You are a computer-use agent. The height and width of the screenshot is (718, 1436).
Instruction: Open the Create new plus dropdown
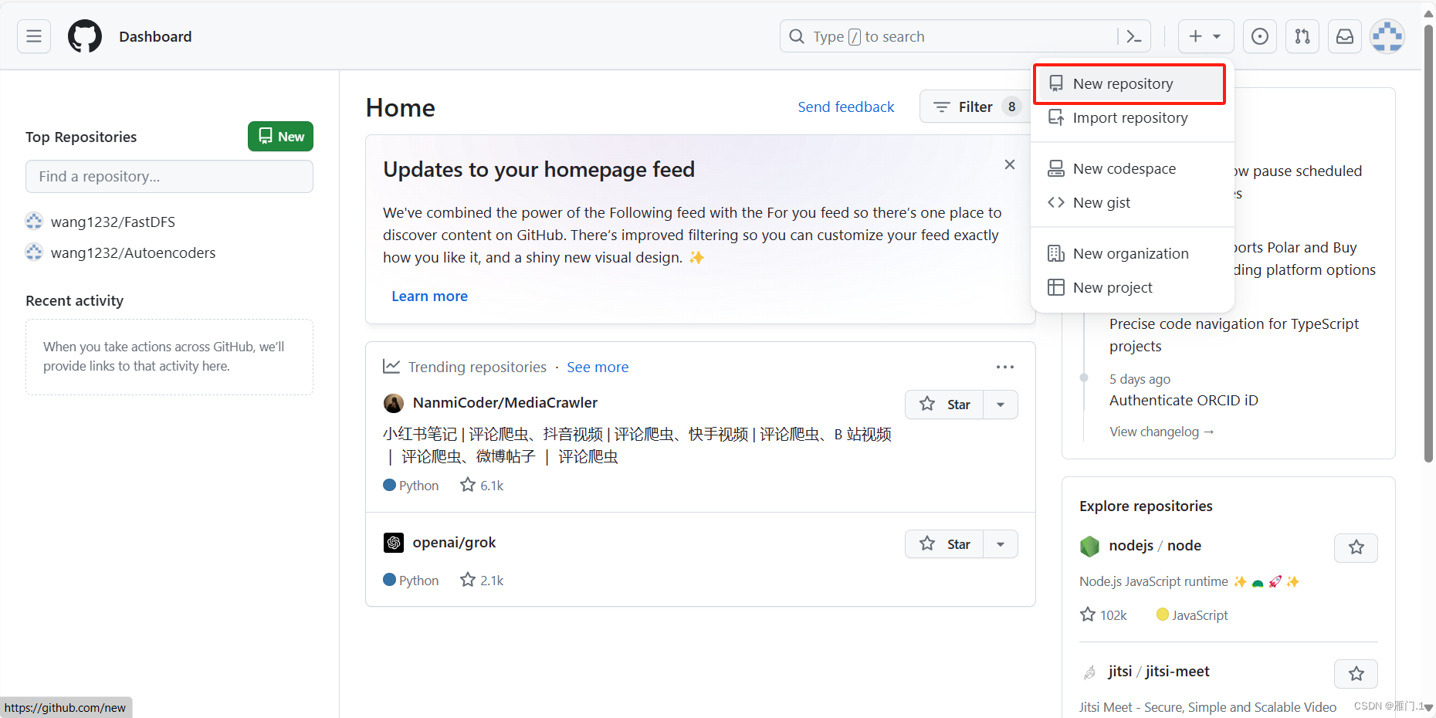[1205, 36]
